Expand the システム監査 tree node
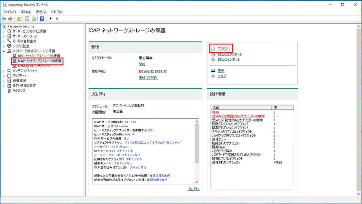Screen dimensions: 362x204 click(x=4, y=46)
